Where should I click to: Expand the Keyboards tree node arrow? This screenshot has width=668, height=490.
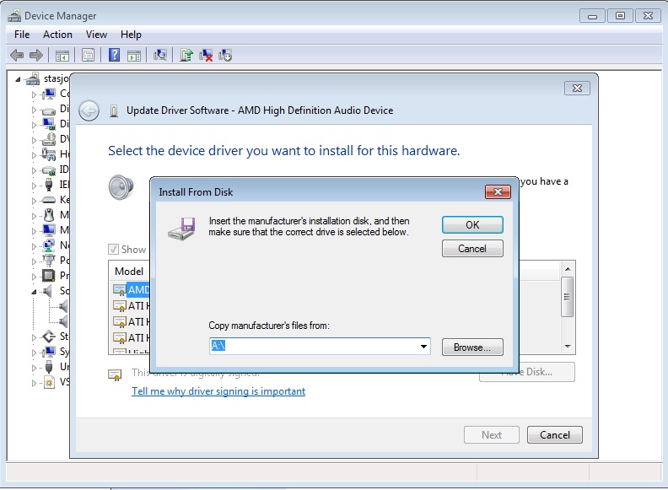tap(34, 200)
